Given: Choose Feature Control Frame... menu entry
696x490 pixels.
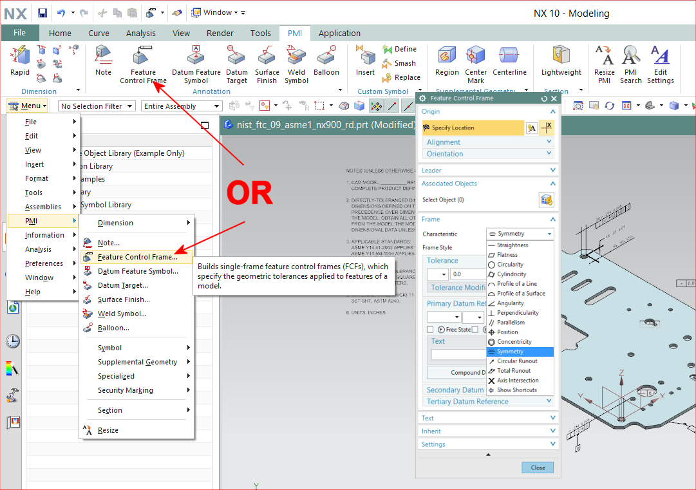Looking at the screenshot, I should pos(136,257).
